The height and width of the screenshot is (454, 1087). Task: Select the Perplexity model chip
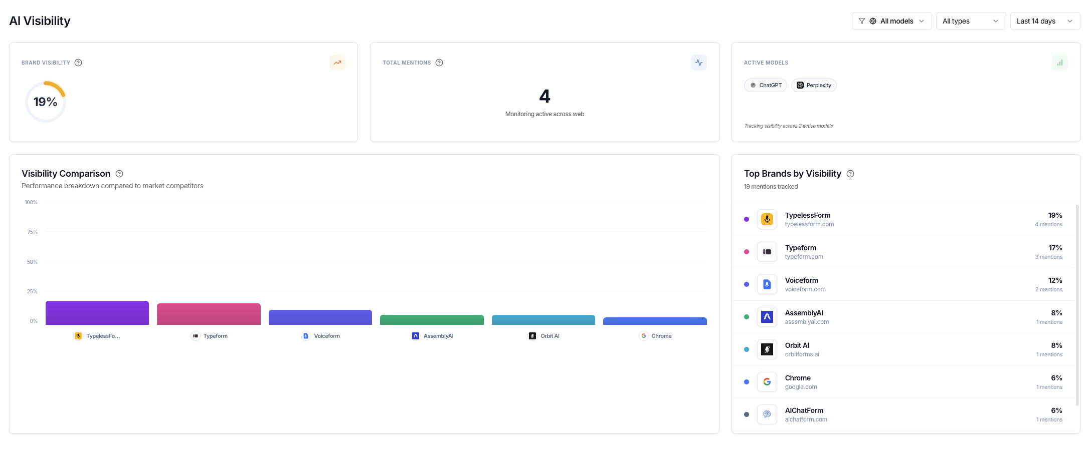[814, 85]
